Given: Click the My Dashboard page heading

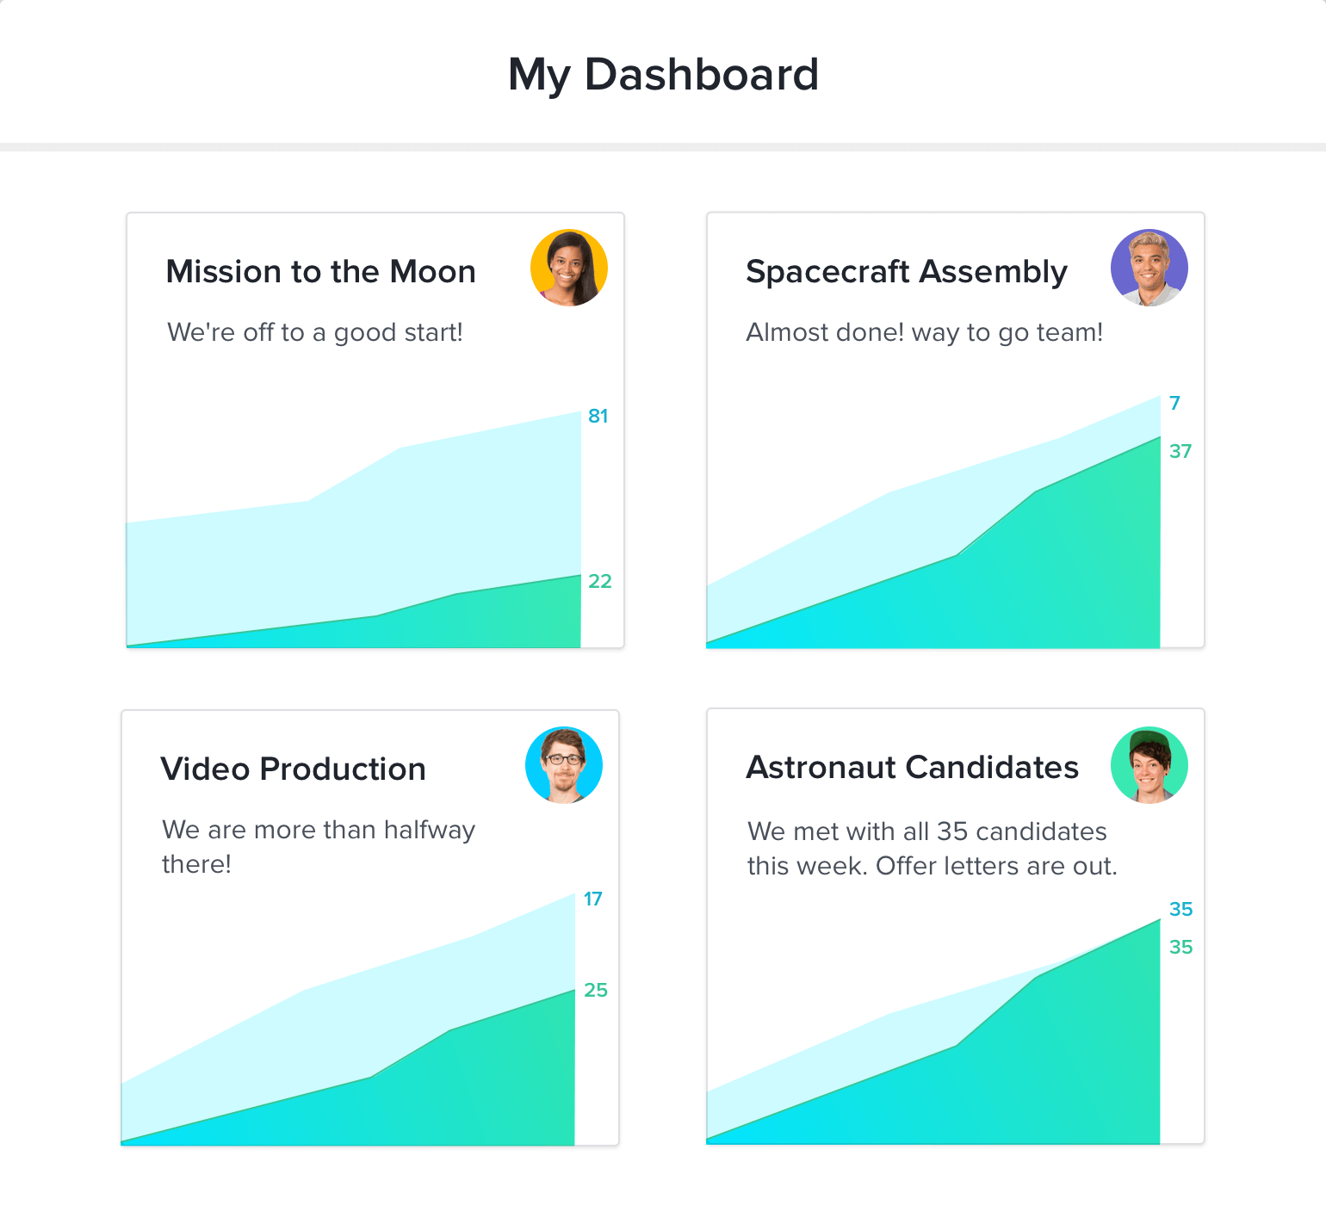Looking at the screenshot, I should pyautogui.click(x=663, y=75).
